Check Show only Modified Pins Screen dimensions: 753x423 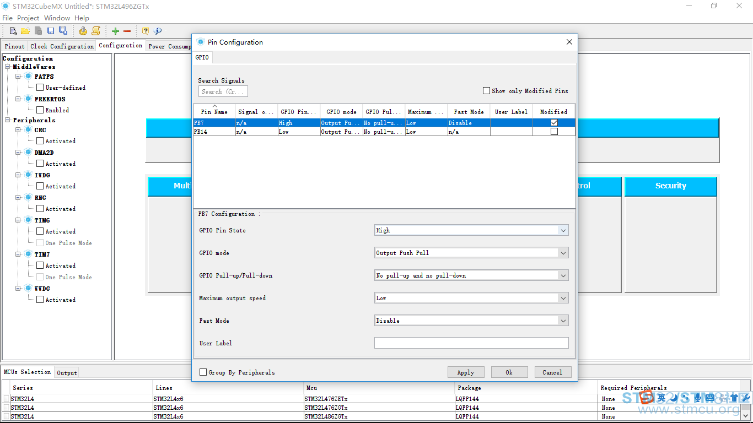[486, 91]
